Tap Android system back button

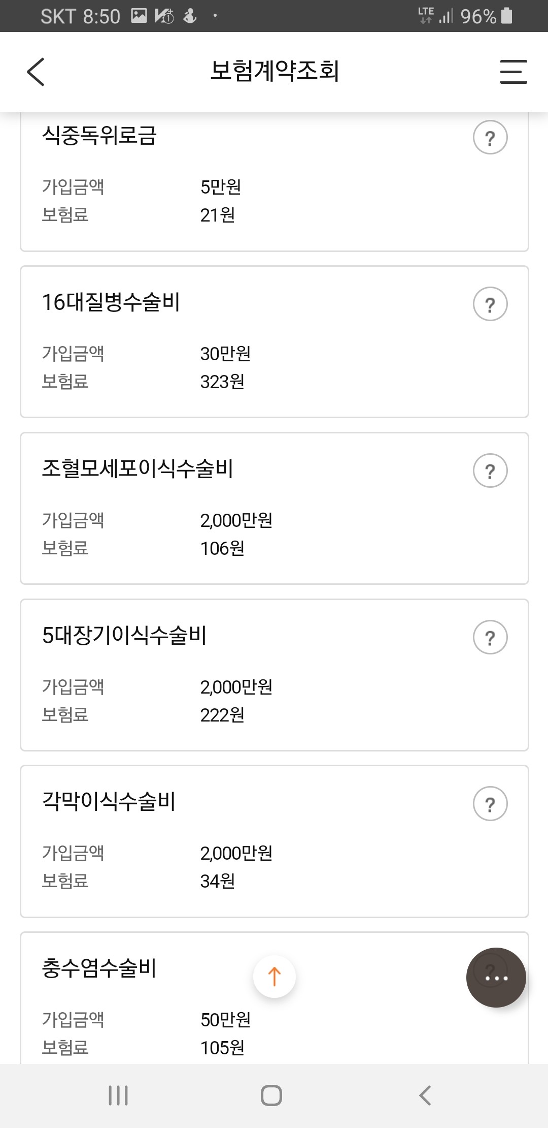pos(425,1095)
